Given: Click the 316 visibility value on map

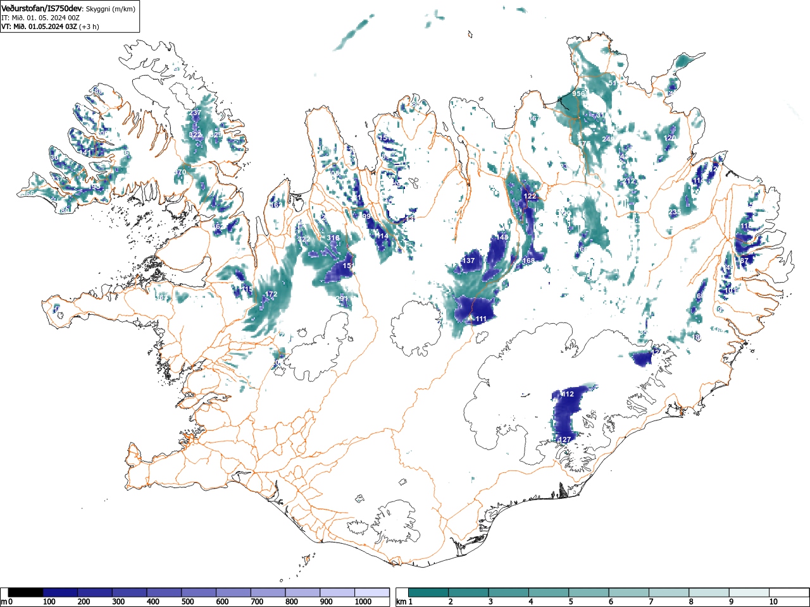Looking at the screenshot, I should pos(333,238).
